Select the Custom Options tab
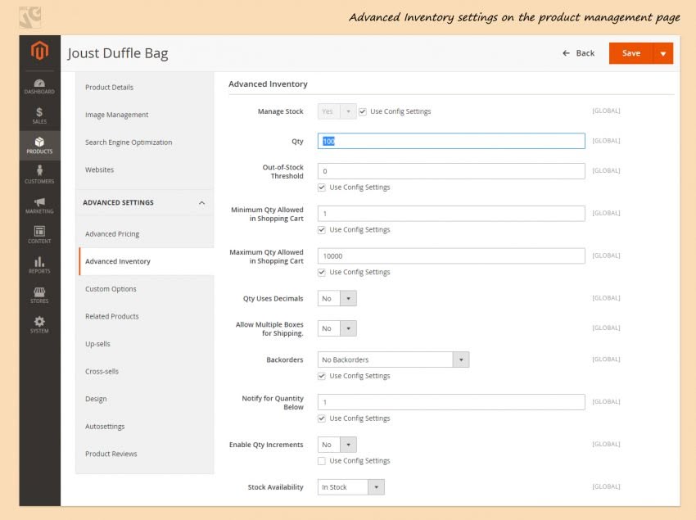 [x=111, y=288]
